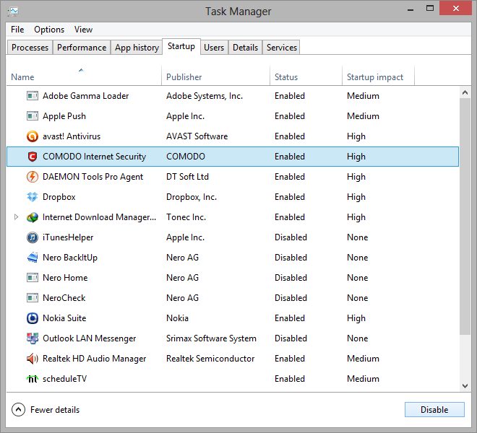Click the avast! Antivirus orange icon
Viewport: 477px width, 433px height.
(33, 136)
